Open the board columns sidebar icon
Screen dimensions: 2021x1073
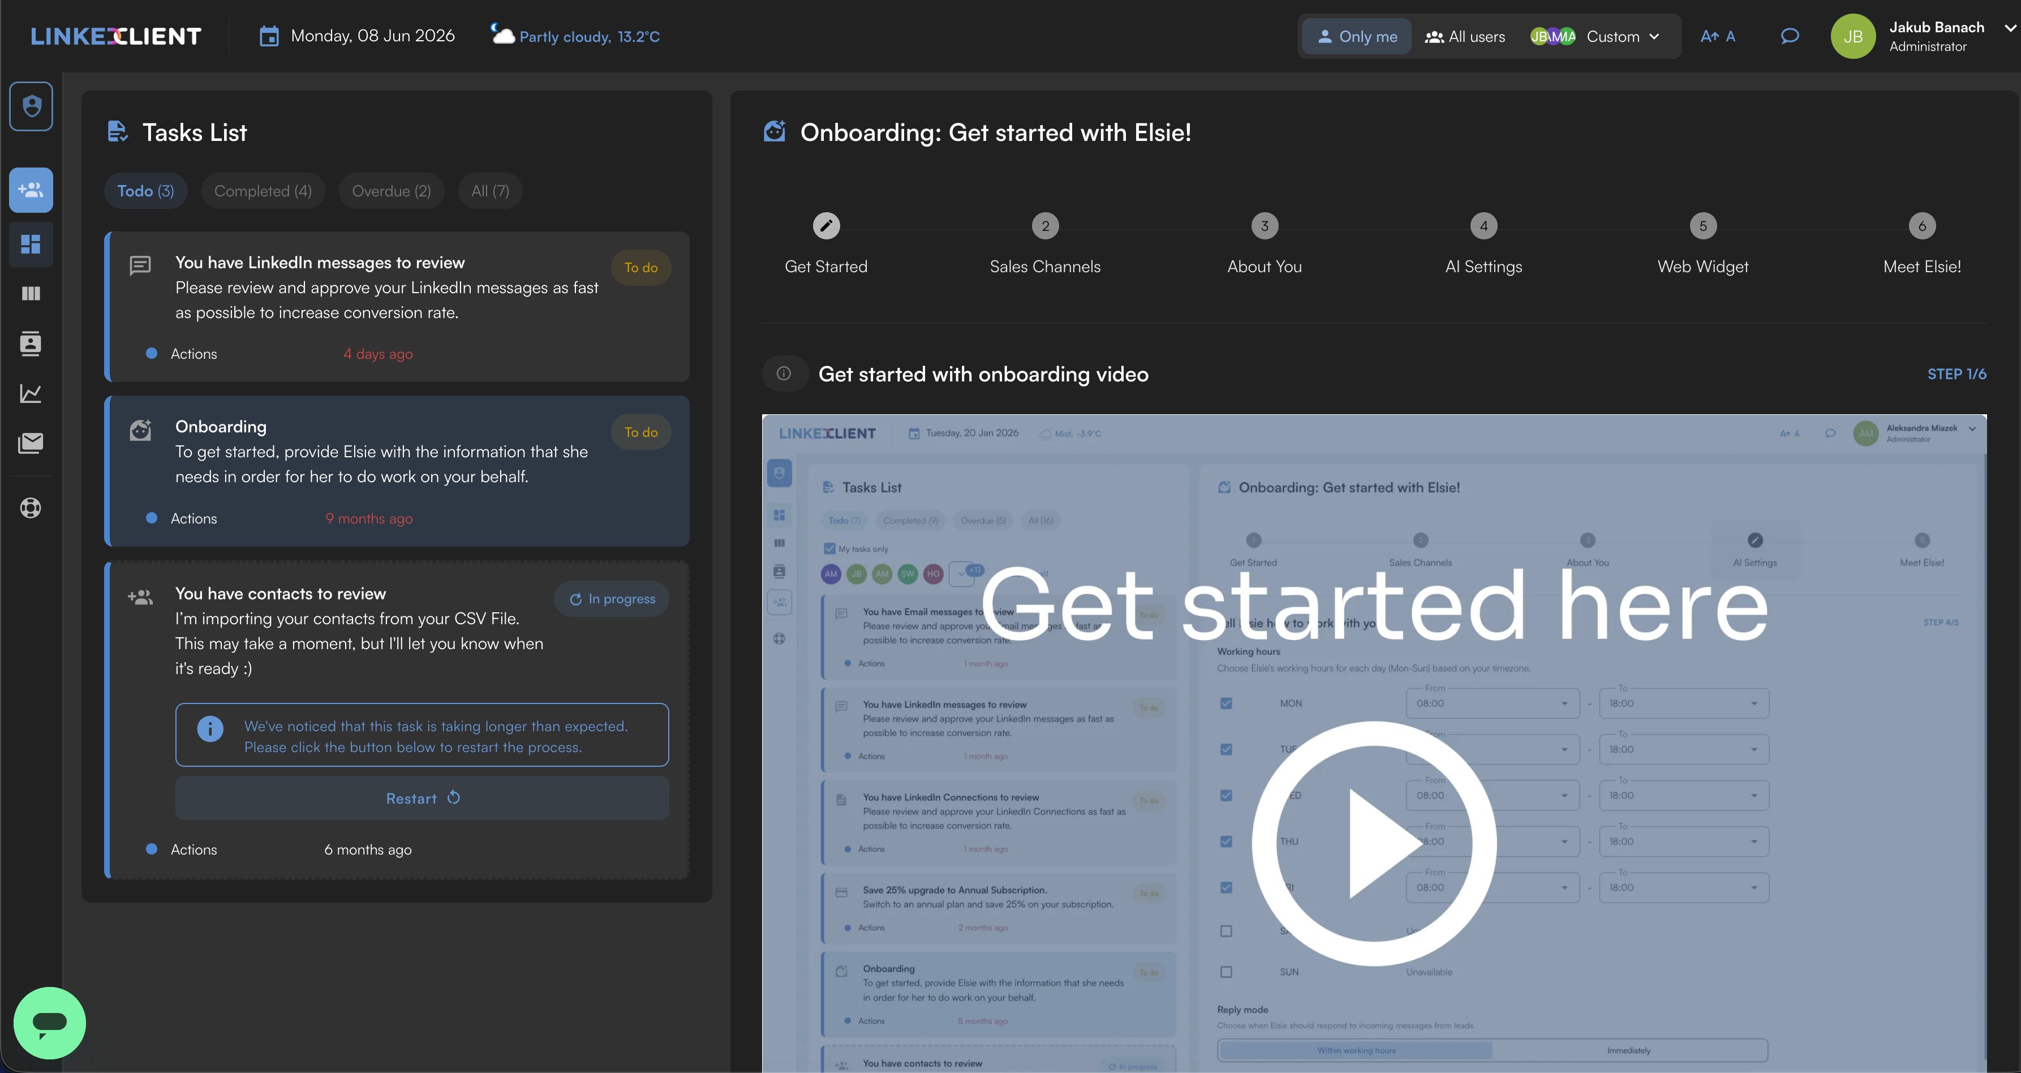click(x=31, y=294)
